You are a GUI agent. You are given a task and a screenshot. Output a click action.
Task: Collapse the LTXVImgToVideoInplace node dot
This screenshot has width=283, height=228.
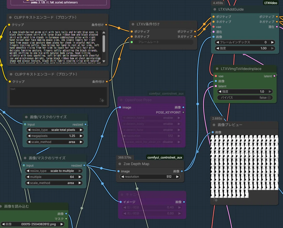point(217,69)
